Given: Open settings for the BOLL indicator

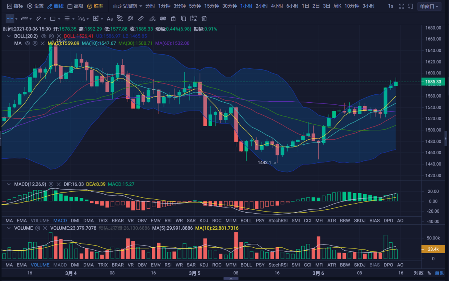Looking at the screenshot, I should pos(51,36).
